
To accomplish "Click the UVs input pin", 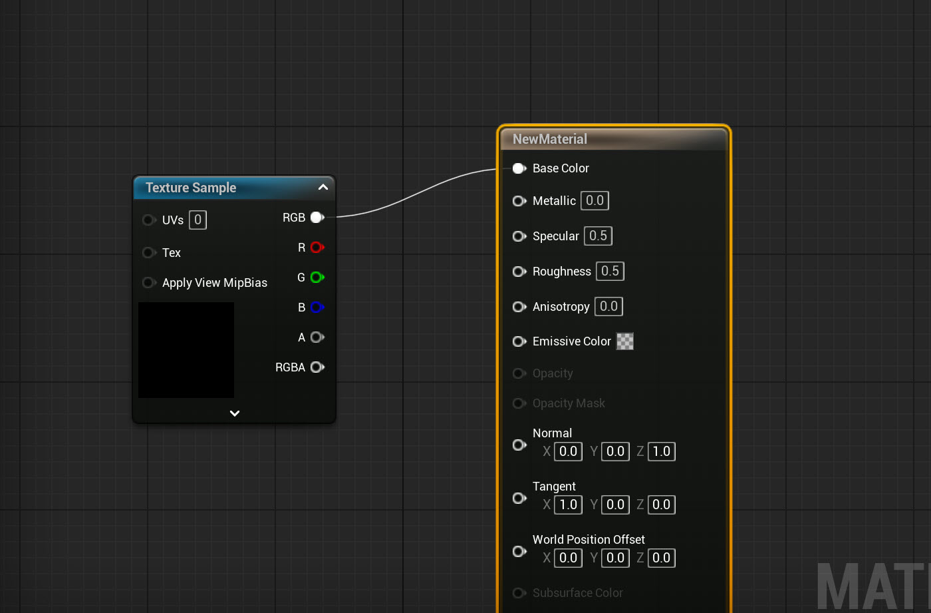I will (x=150, y=220).
